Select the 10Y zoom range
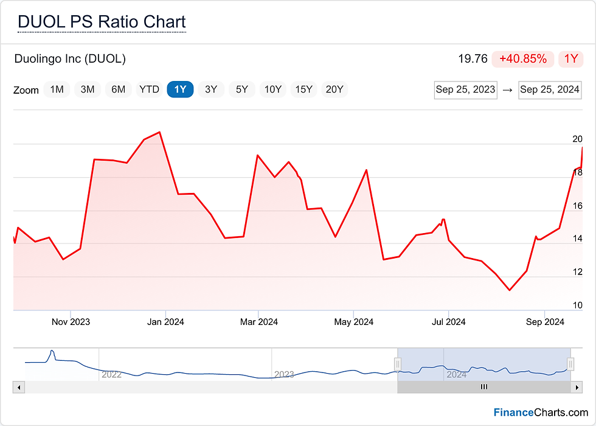 (x=273, y=89)
